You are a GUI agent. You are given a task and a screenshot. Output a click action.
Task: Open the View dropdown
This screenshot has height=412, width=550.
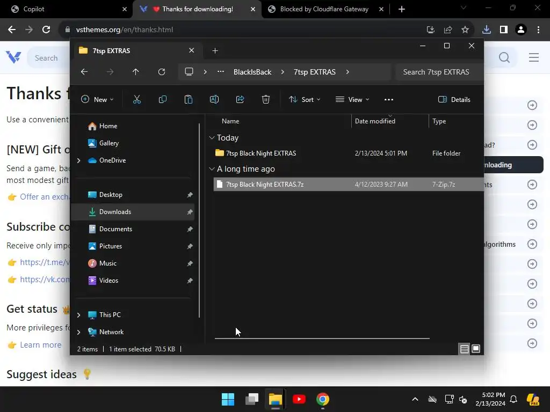[352, 99]
